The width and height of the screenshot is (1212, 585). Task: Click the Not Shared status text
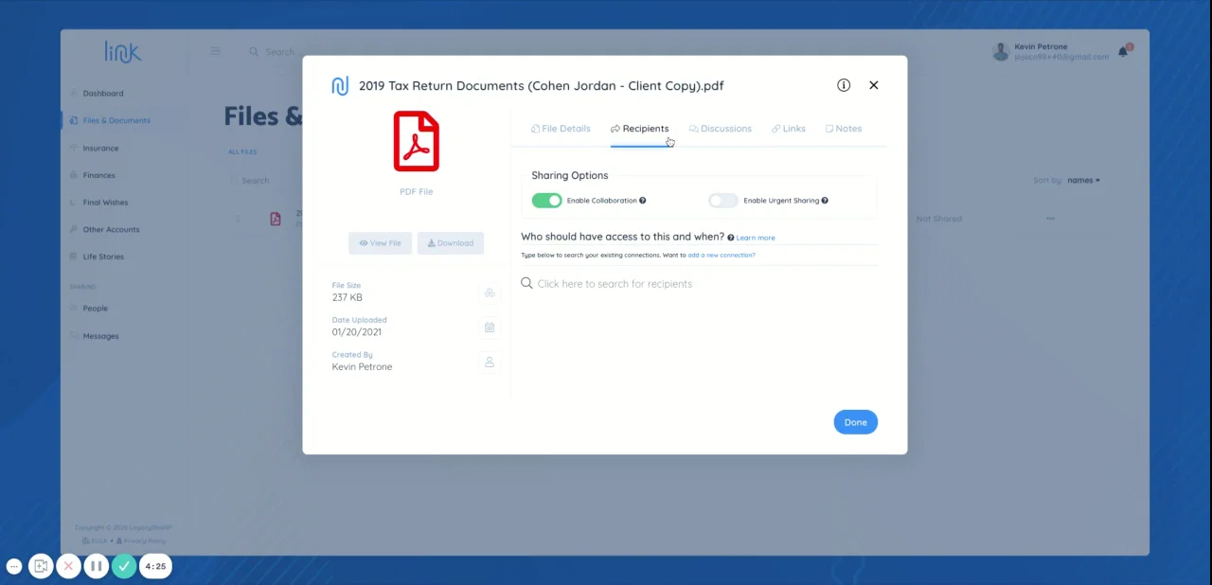coord(938,219)
